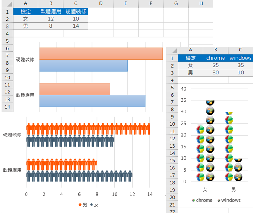Click axis value 14 on pictogram chart
This screenshot has height=213, width=253.
tap(150, 194)
